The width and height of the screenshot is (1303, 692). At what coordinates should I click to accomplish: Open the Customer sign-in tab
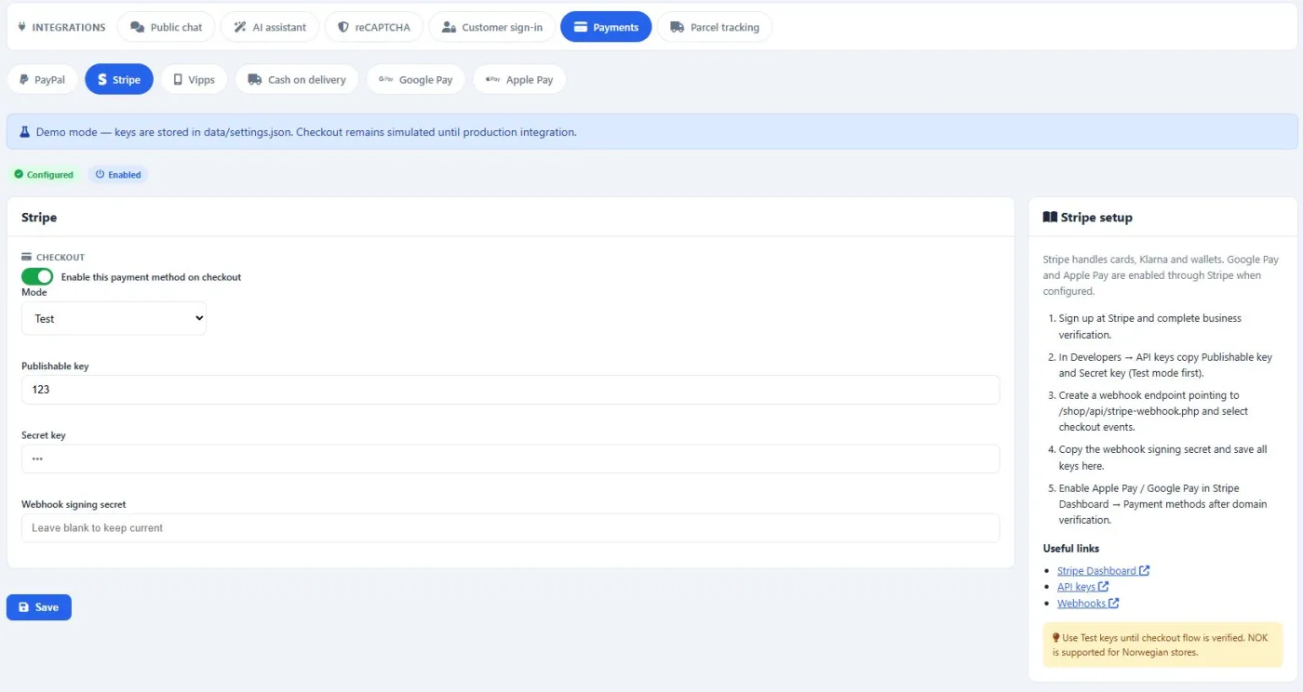(491, 27)
